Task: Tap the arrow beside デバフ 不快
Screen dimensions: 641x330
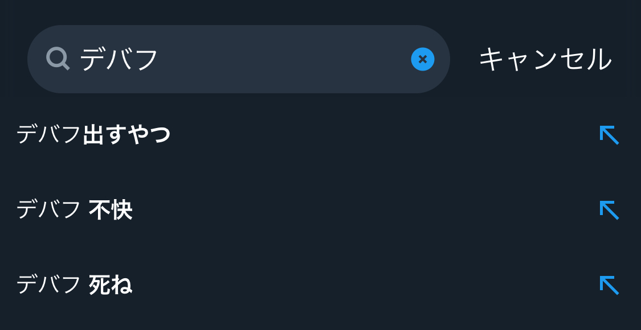Action: pos(609,211)
